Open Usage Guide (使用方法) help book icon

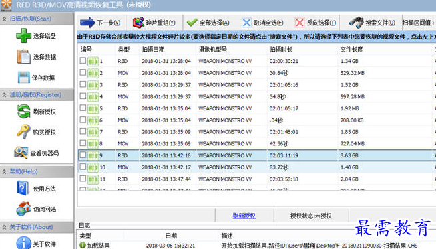click(23, 189)
